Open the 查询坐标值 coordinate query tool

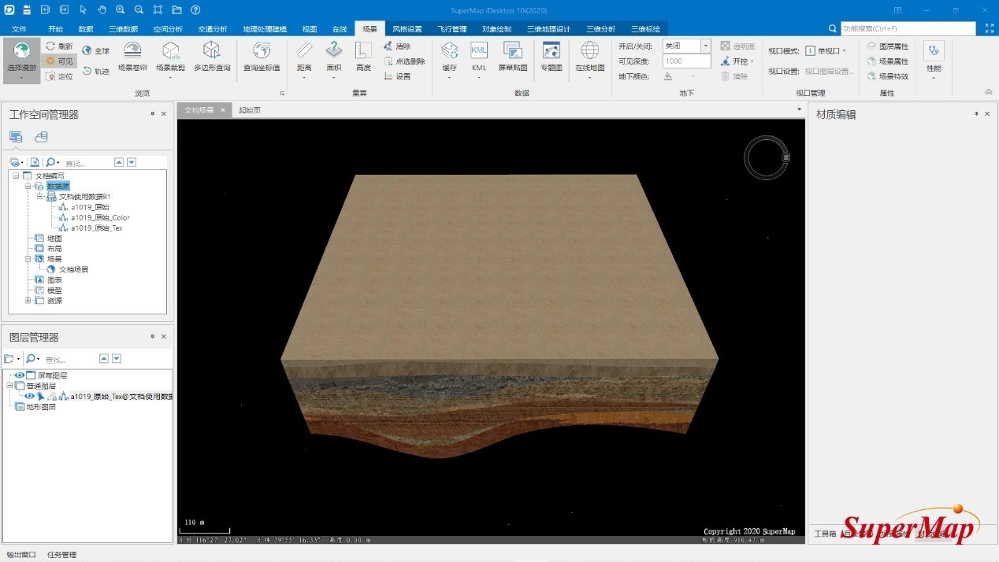coord(261,57)
